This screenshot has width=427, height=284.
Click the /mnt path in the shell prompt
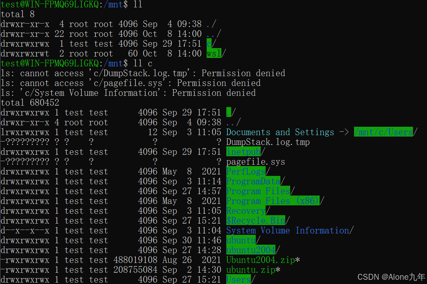point(113,4)
